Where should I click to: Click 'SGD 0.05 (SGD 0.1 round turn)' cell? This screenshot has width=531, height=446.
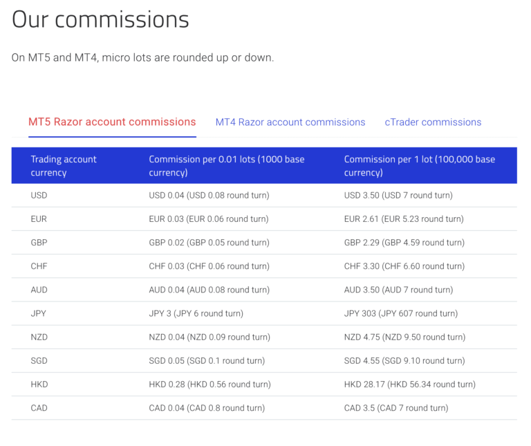(207, 361)
